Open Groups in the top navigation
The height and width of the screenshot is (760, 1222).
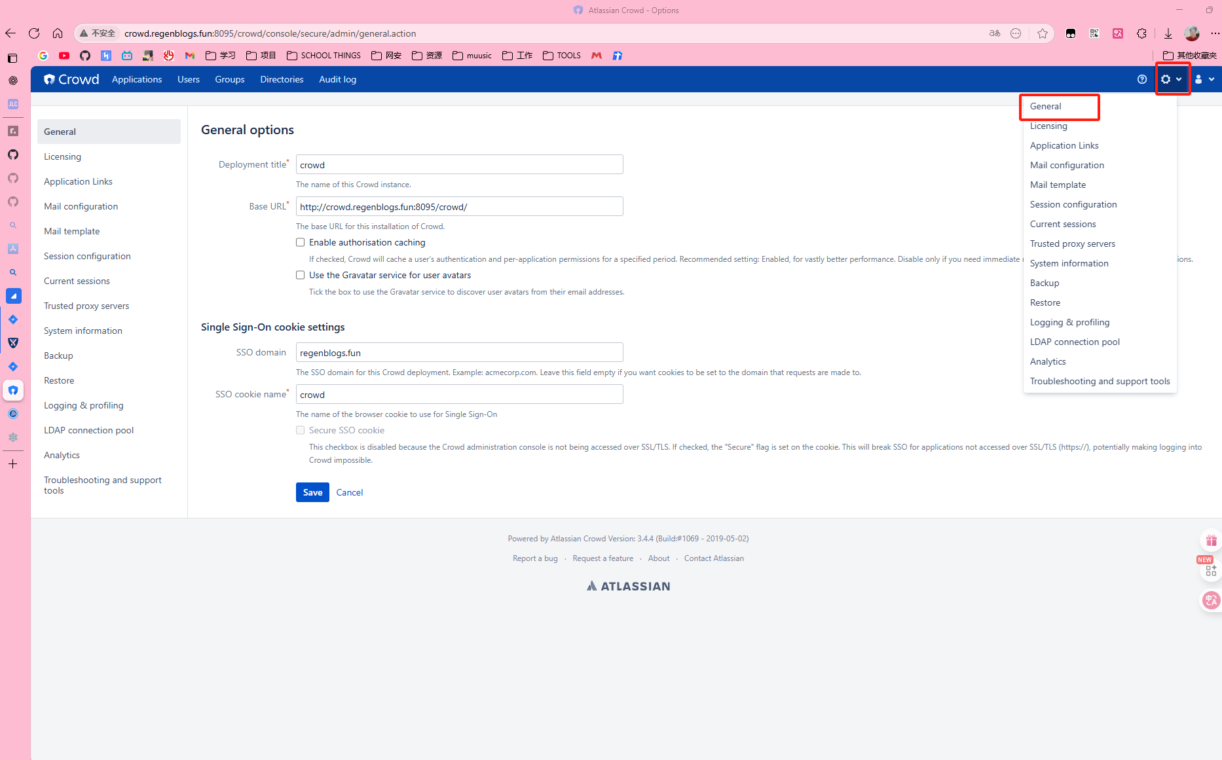pyautogui.click(x=230, y=79)
